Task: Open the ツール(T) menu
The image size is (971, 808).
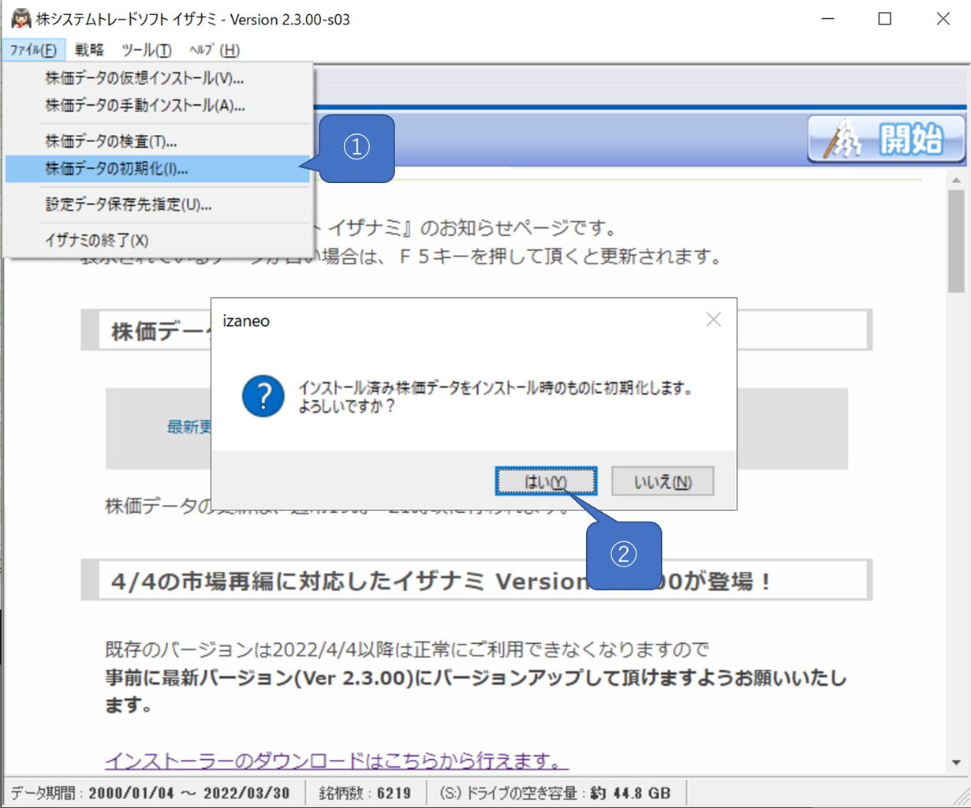Action: [x=146, y=50]
